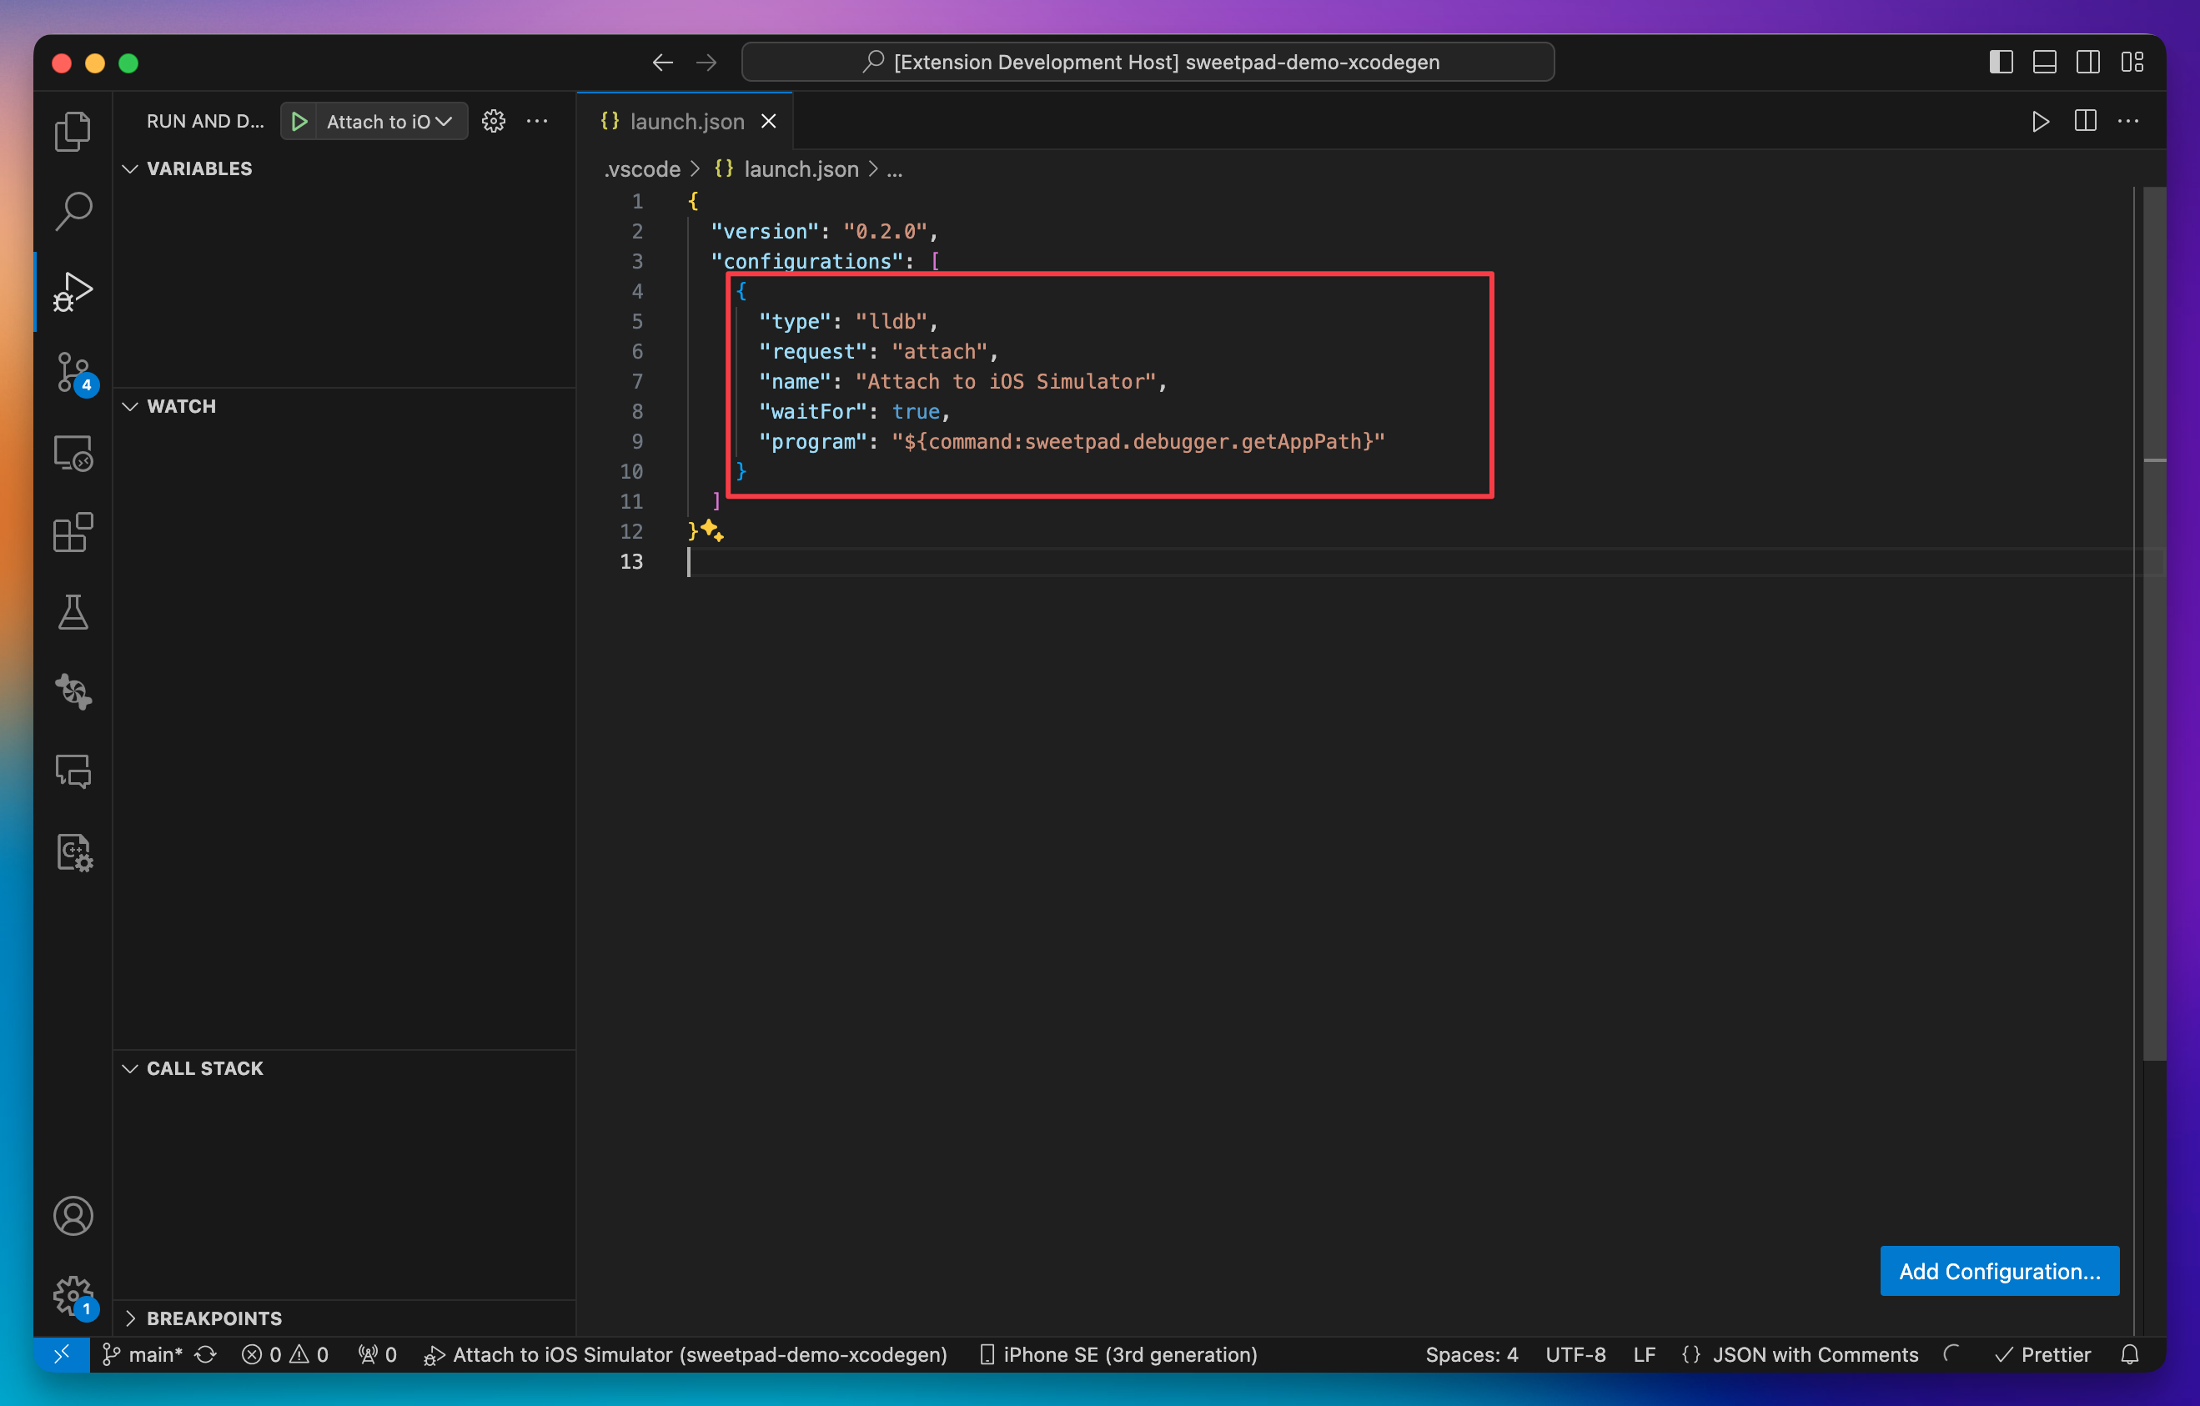Toggle the primary sidebar visibility

[x=2001, y=61]
